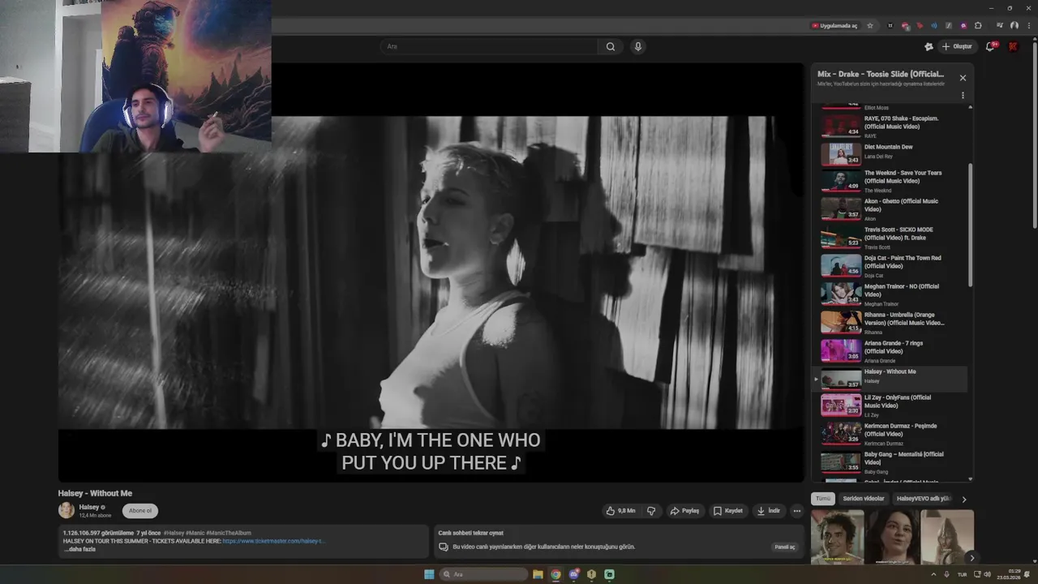Open the Mix playlist options menu

coord(963,95)
